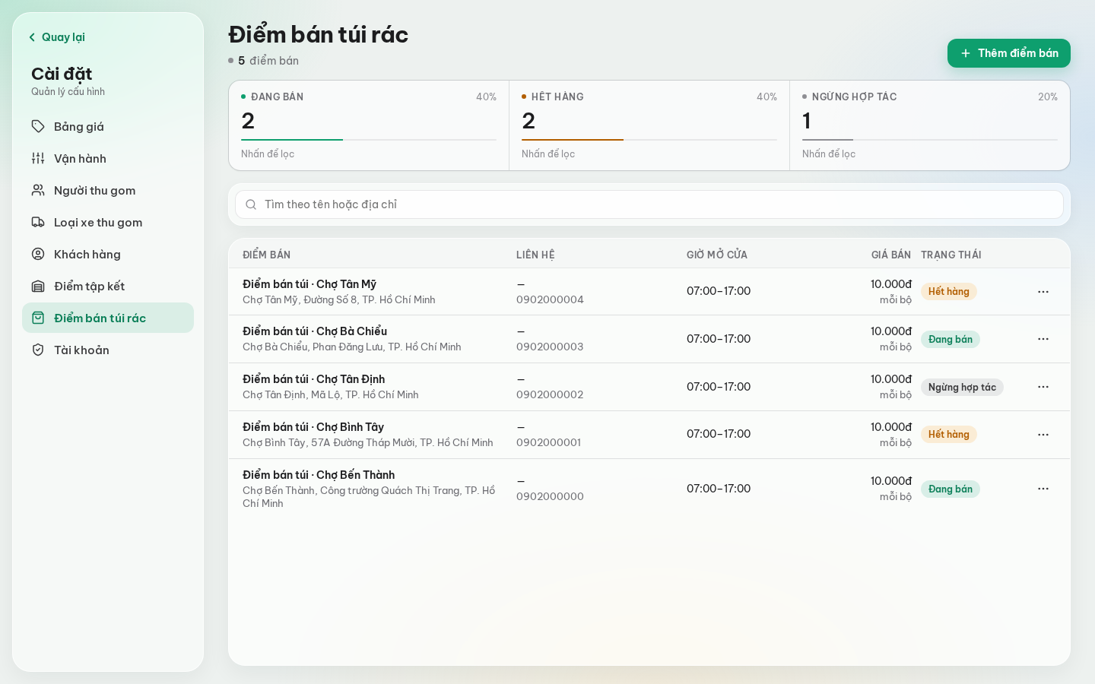Filter by the Hết hàng card
This screenshot has height=684, width=1095.
649,125
